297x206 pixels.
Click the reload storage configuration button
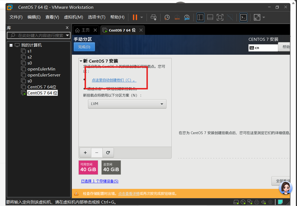click(108, 153)
